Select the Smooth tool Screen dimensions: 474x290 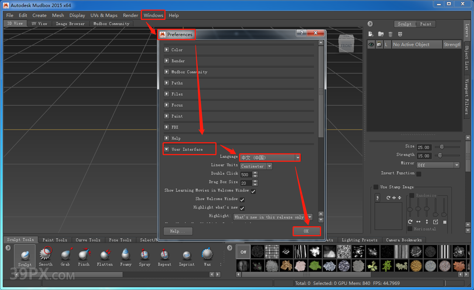pyautogui.click(x=45, y=254)
